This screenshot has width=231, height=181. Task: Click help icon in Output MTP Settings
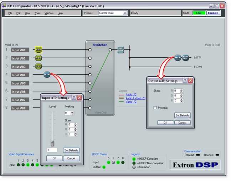pos(185,81)
